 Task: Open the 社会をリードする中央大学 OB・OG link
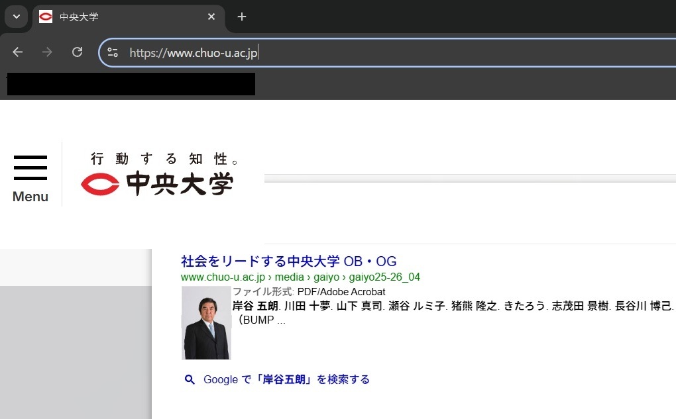(288, 261)
